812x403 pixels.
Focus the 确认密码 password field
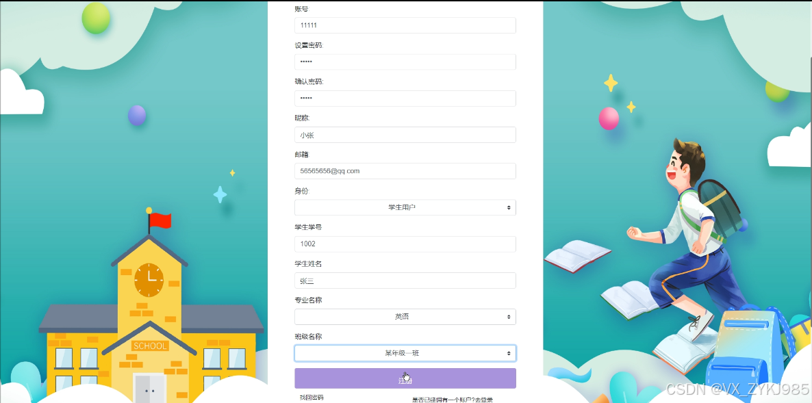405,99
